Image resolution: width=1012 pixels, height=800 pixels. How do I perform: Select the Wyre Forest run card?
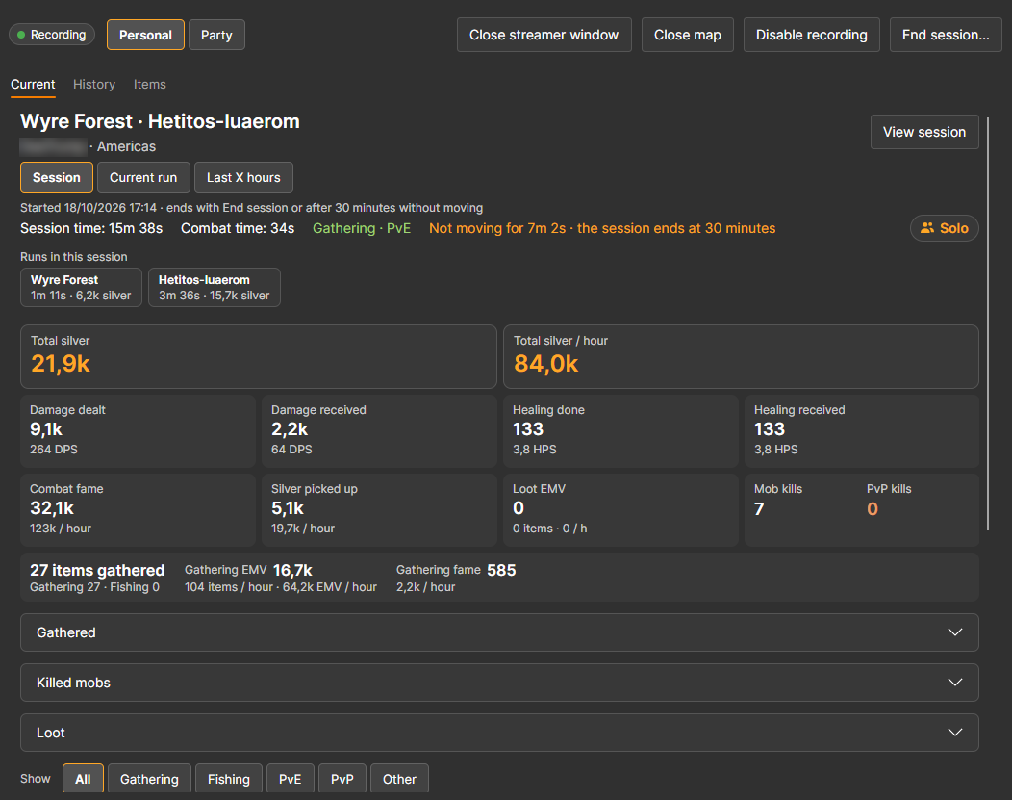(81, 287)
